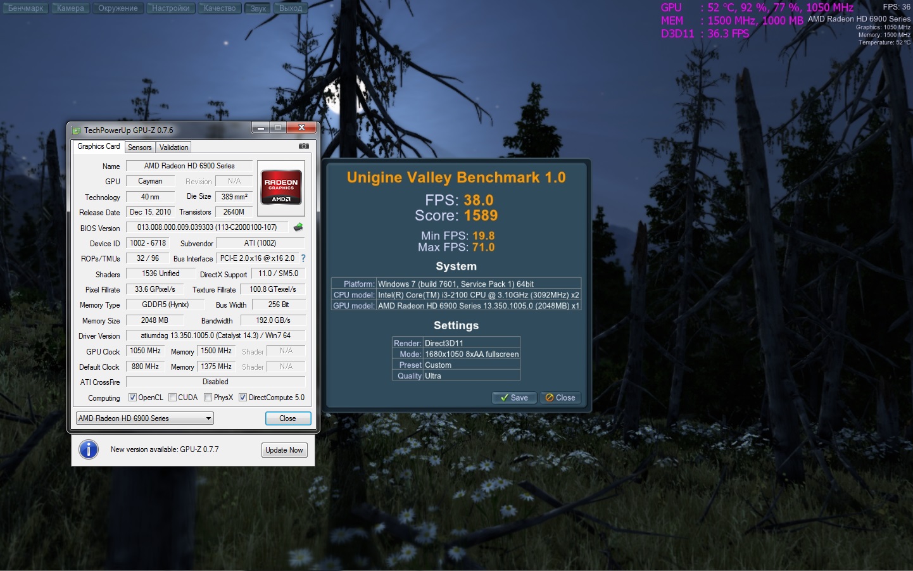Open the AMD Radeon HD 6900 Series dropdown
The height and width of the screenshot is (571, 913).
point(144,418)
